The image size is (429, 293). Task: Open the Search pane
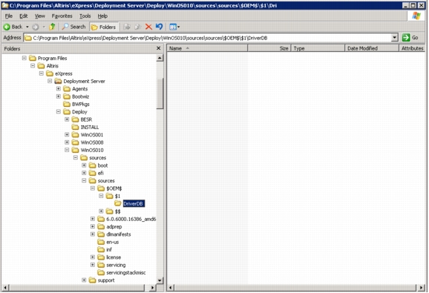(73, 27)
